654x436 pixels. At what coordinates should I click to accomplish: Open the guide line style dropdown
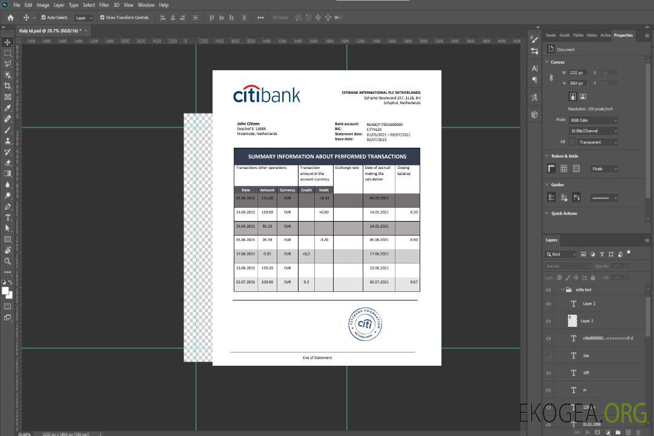tap(604, 198)
